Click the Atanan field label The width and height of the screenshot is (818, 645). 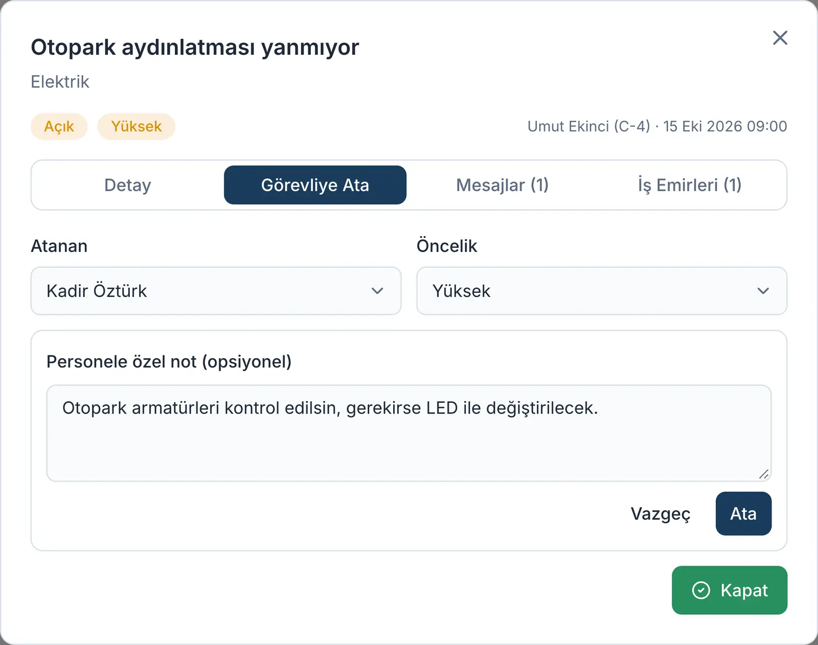[59, 246]
